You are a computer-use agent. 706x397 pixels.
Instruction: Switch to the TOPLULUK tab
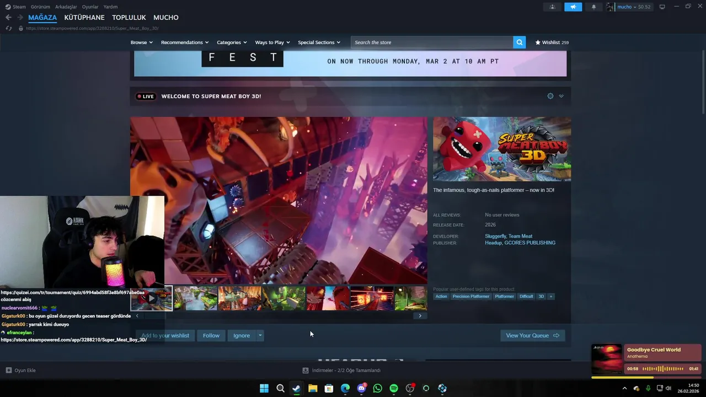coord(129,18)
